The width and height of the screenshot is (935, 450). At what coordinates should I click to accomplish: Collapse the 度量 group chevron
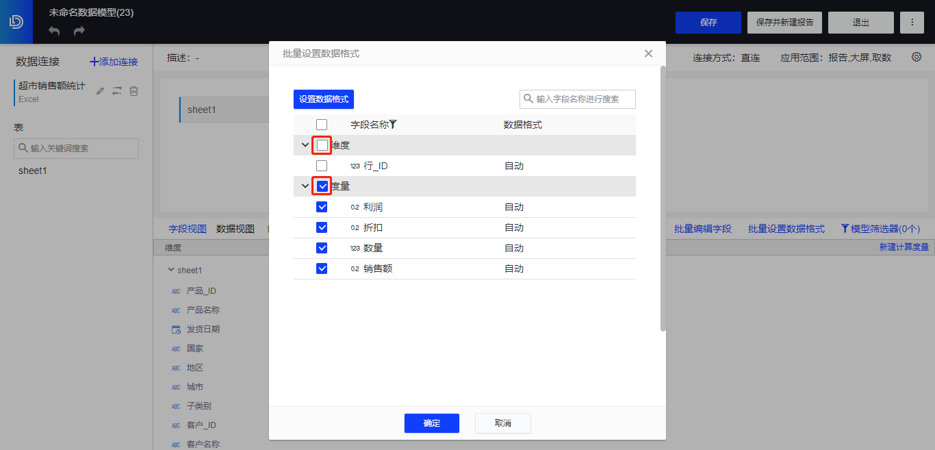[305, 186]
